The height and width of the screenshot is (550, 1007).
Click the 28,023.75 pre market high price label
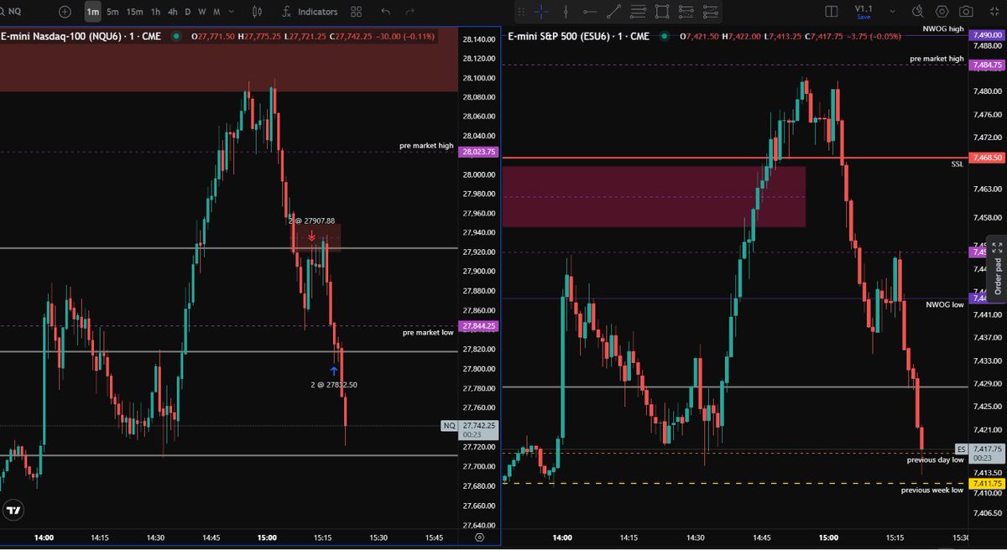point(478,152)
